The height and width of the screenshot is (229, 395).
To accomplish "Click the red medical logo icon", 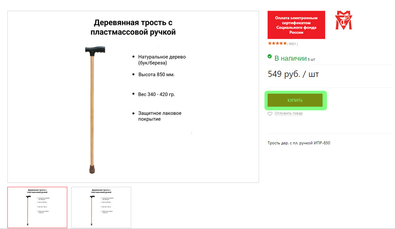I will (x=344, y=20).
